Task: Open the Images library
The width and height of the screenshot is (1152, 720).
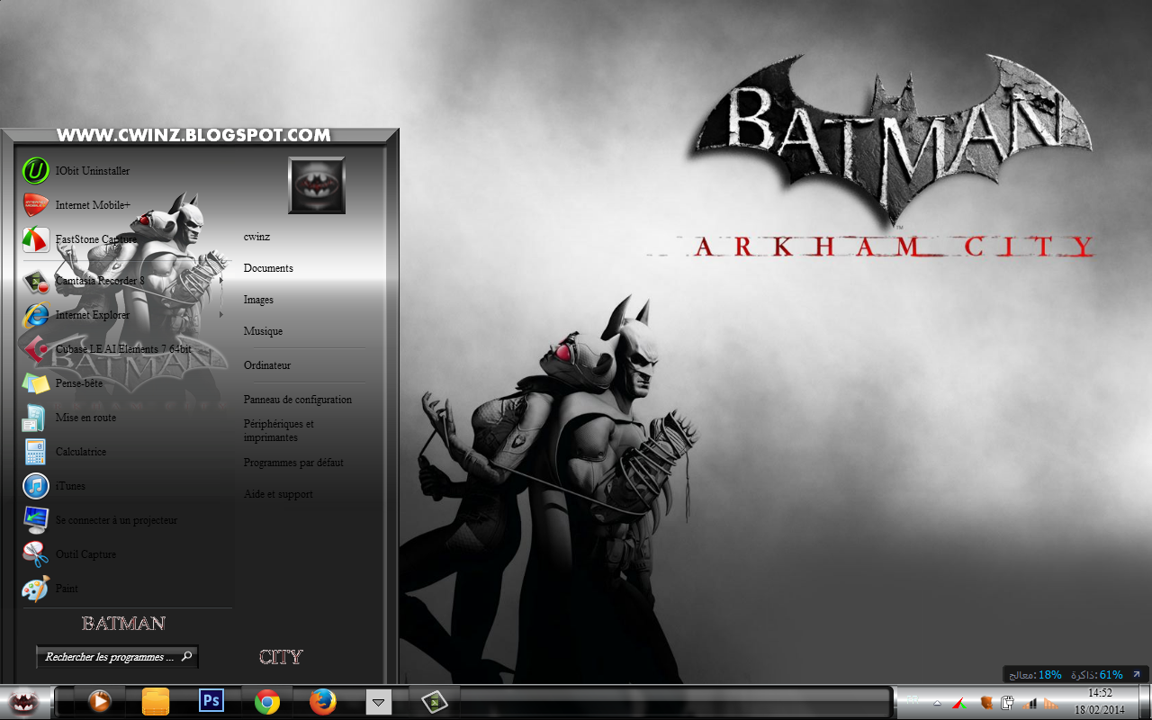Action: pyautogui.click(x=258, y=300)
